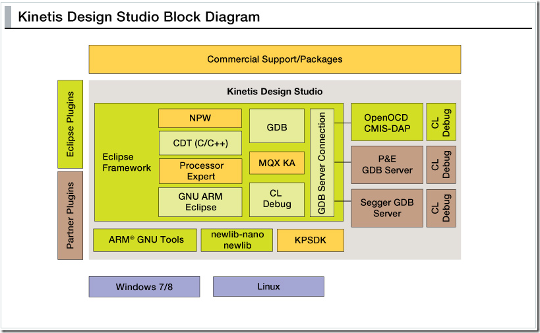Select the MQX KA block
540x333 pixels.
click(x=276, y=163)
